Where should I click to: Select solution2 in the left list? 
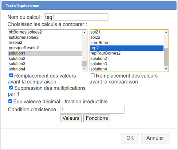tap(45, 59)
